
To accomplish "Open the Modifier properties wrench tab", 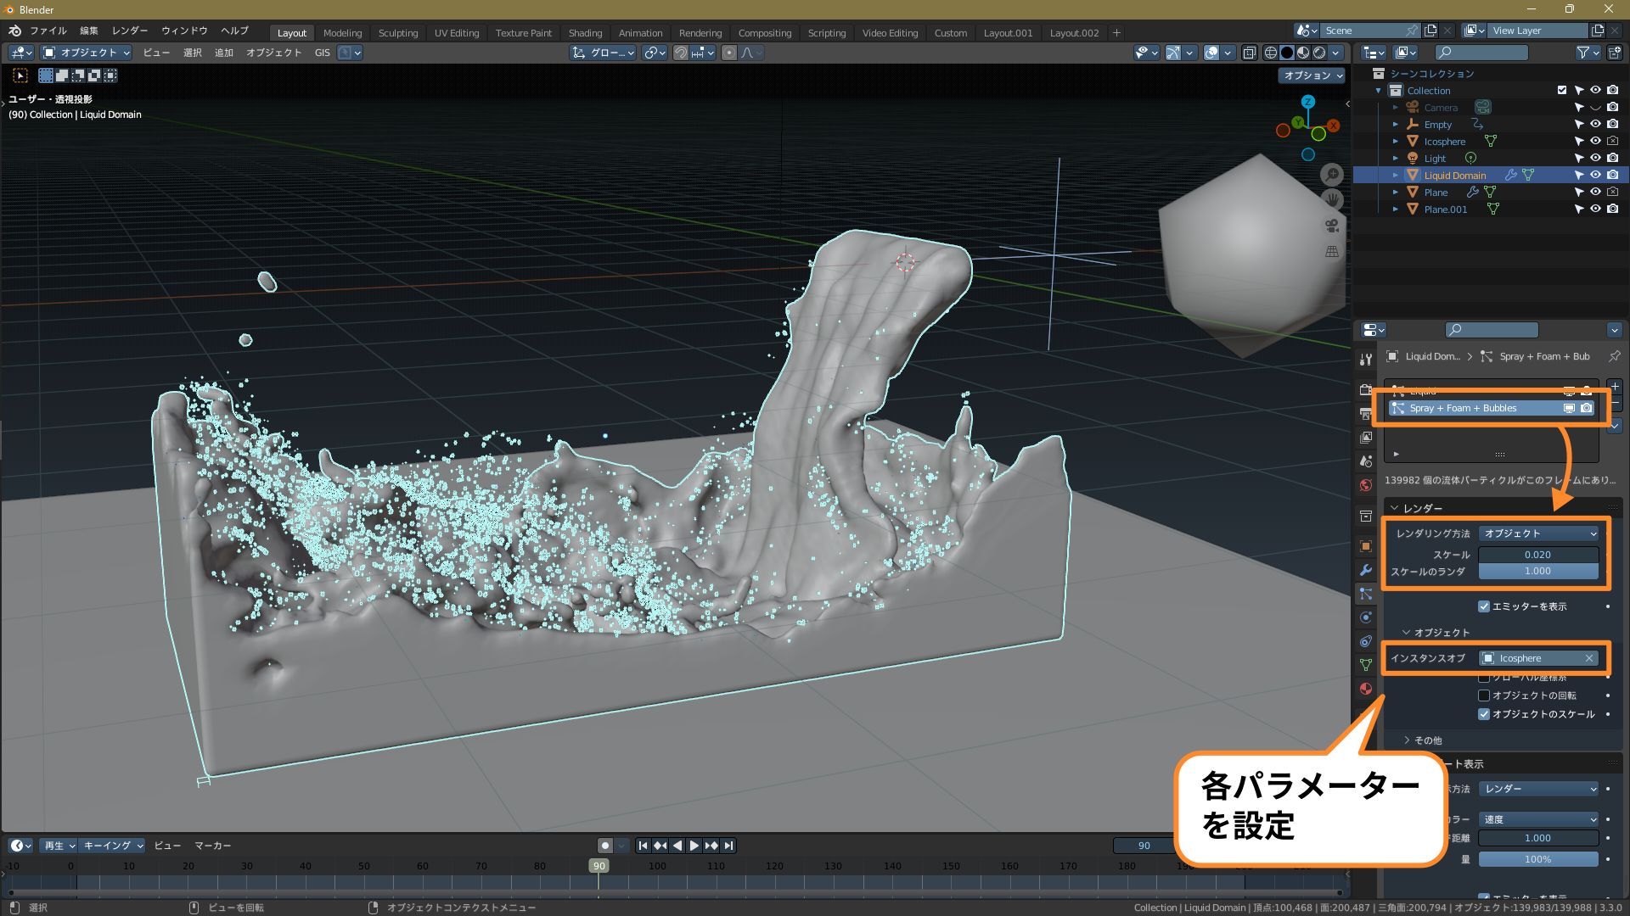I will 1365,570.
